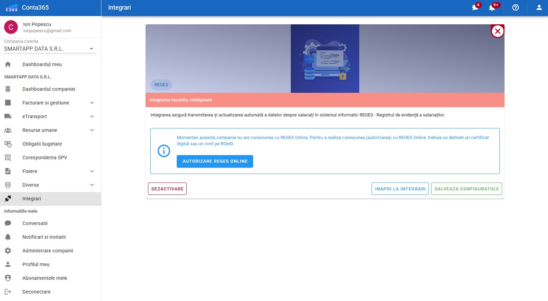This screenshot has width=548, height=301.
Task: Expand the Resurse umane section
Action: click(92, 130)
